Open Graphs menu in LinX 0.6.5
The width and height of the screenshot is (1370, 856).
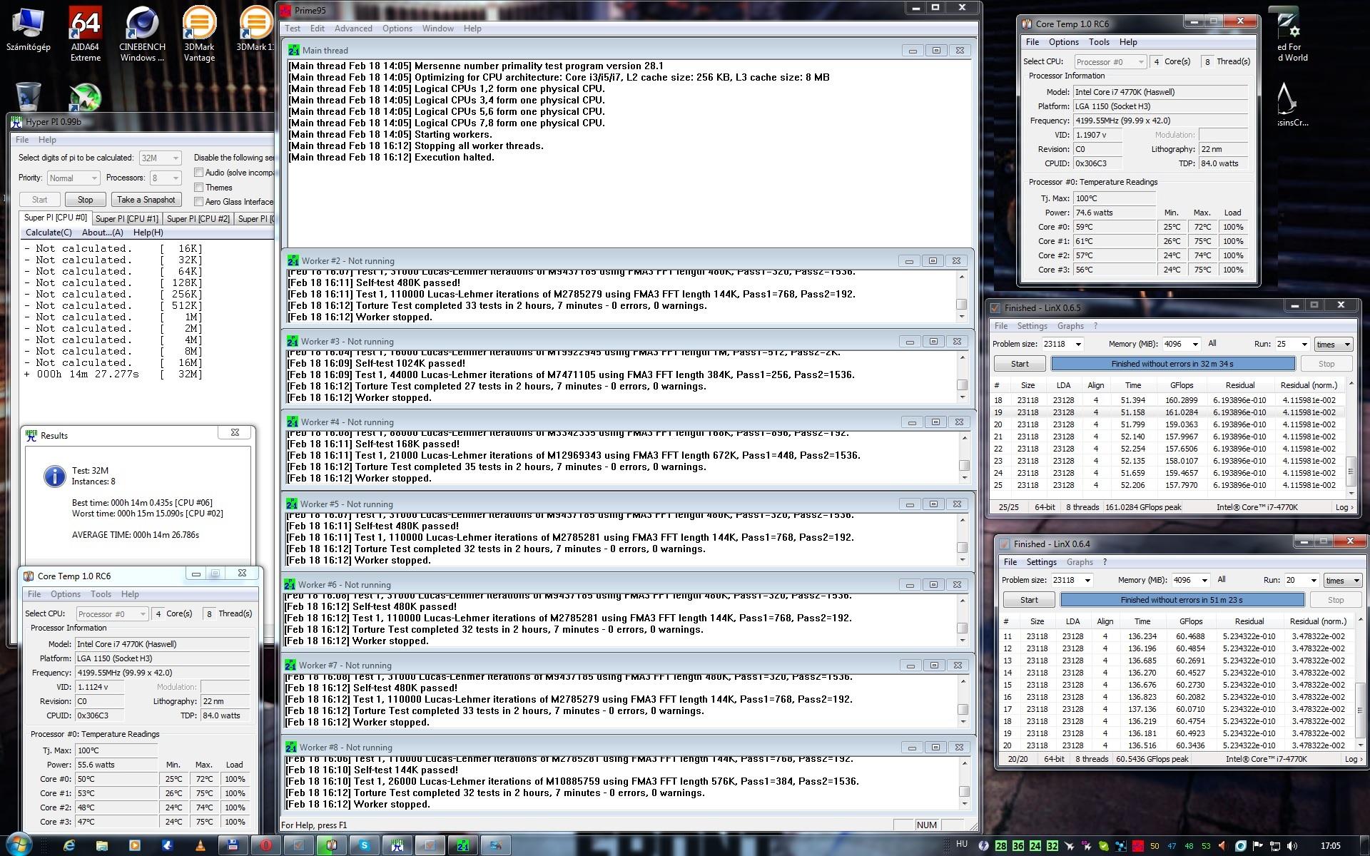1070,326
